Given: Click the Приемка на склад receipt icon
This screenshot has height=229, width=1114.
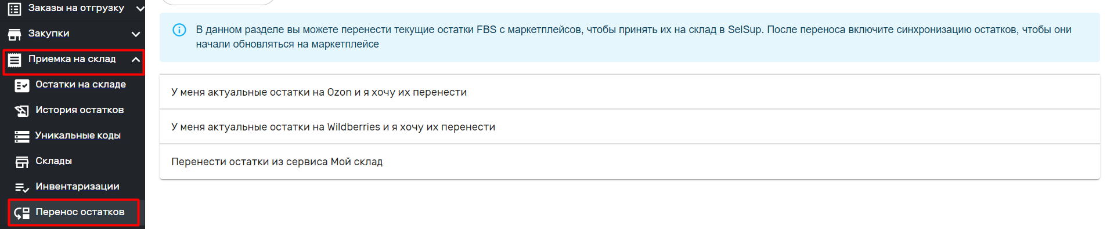Looking at the screenshot, I should pos(15,60).
